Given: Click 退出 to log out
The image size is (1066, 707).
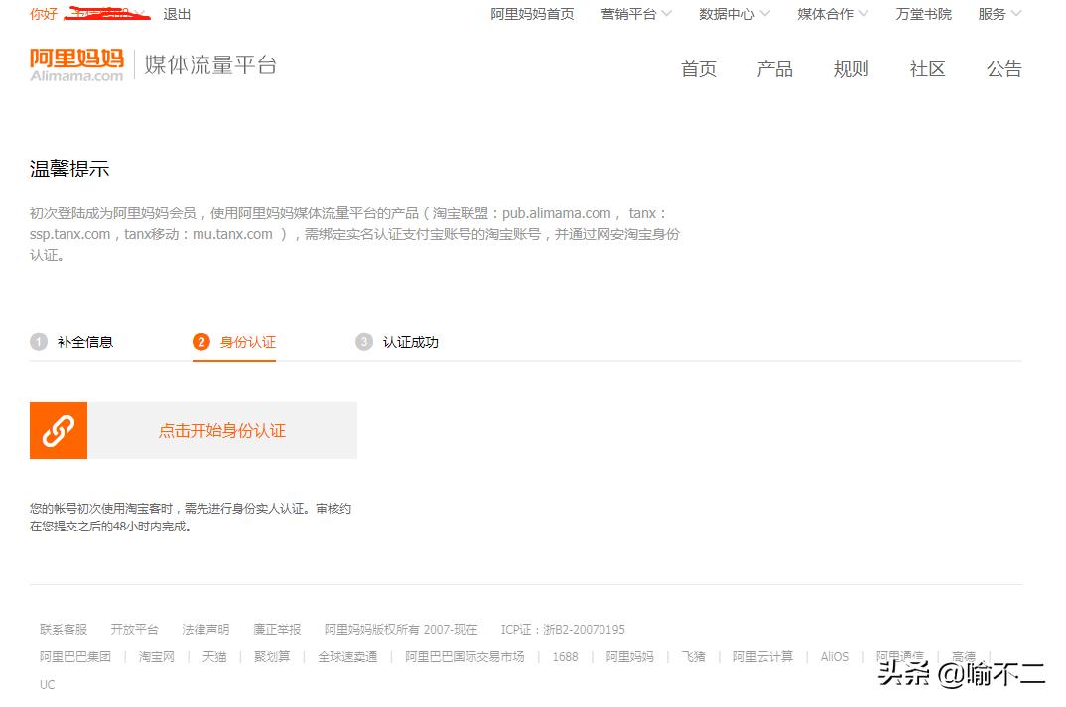Looking at the screenshot, I should [x=177, y=14].
